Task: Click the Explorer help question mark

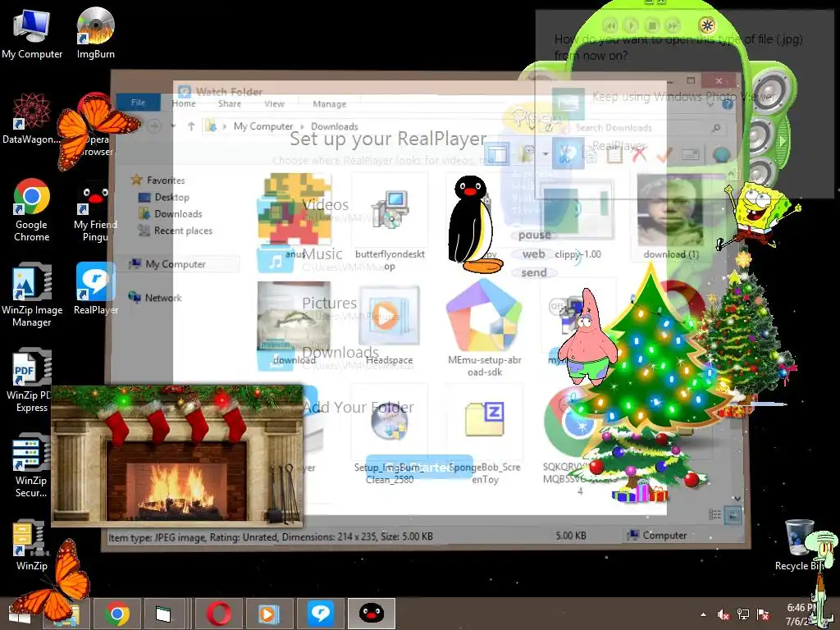Action: (x=727, y=104)
